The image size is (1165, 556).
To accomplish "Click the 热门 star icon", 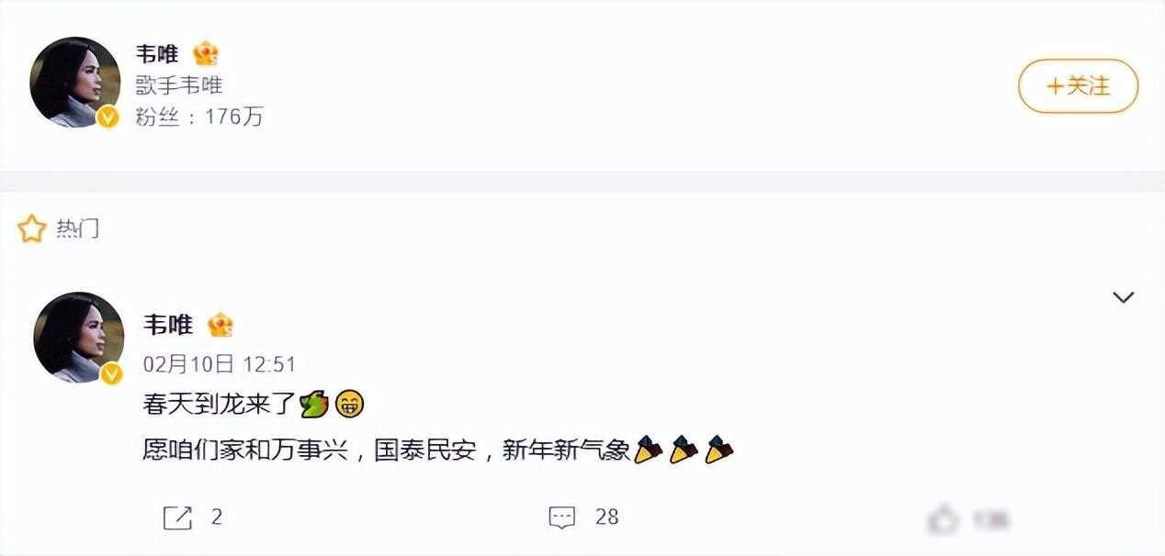I will pyautogui.click(x=32, y=228).
